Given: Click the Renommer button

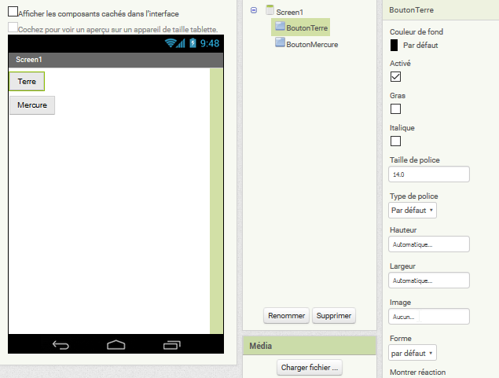Looking at the screenshot, I should 286,316.
